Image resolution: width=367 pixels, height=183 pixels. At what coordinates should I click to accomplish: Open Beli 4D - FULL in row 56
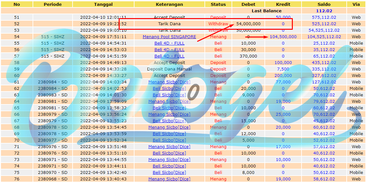tap(169, 50)
